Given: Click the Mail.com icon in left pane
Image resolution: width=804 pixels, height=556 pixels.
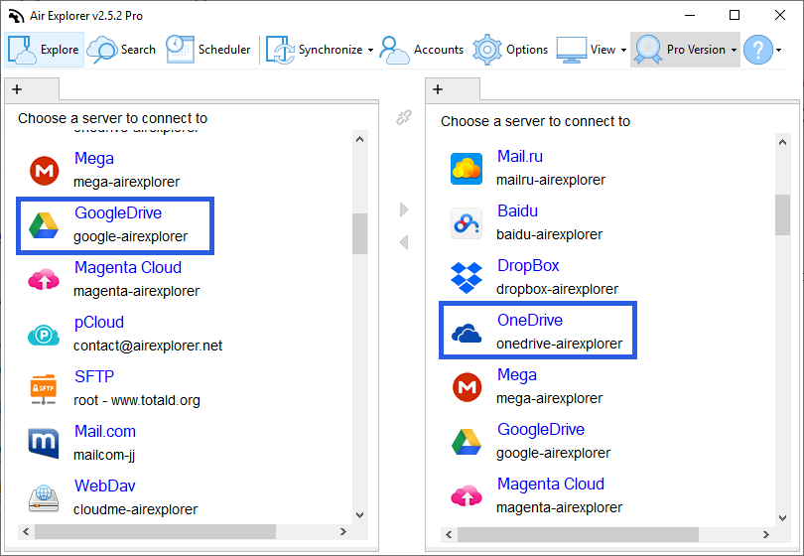Looking at the screenshot, I should (x=44, y=443).
